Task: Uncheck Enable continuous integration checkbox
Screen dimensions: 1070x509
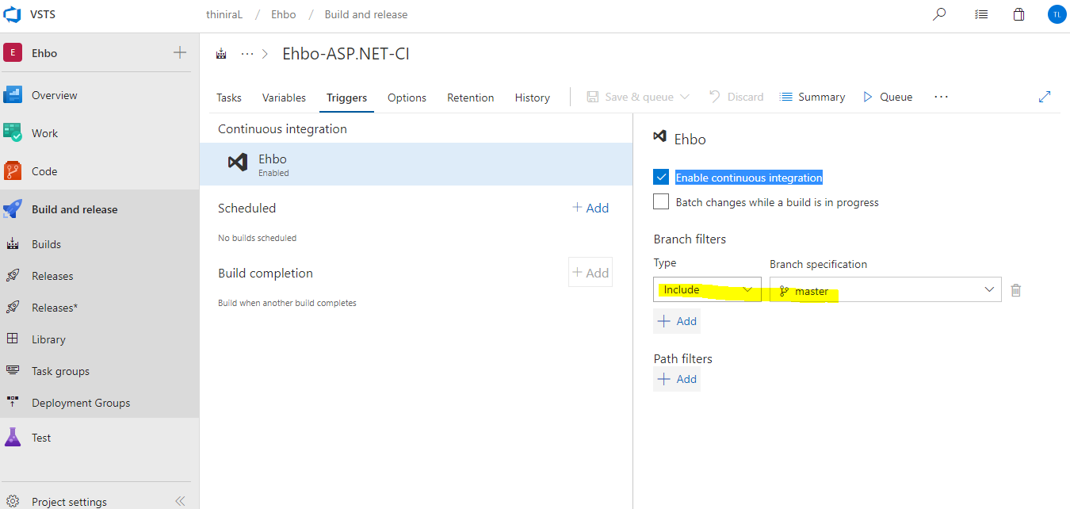Action: point(661,177)
